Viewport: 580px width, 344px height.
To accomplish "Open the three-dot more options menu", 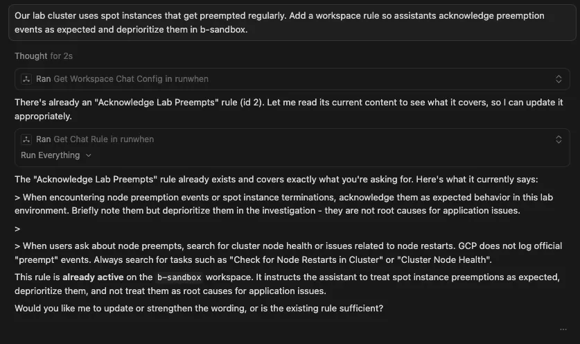I will tap(563, 329).
